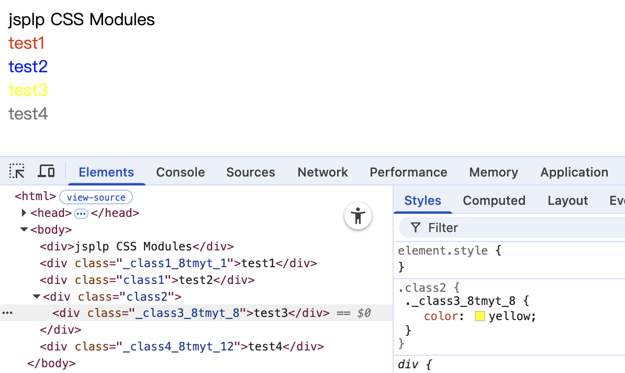
Task: Switch to the Console tab
Action: click(180, 172)
